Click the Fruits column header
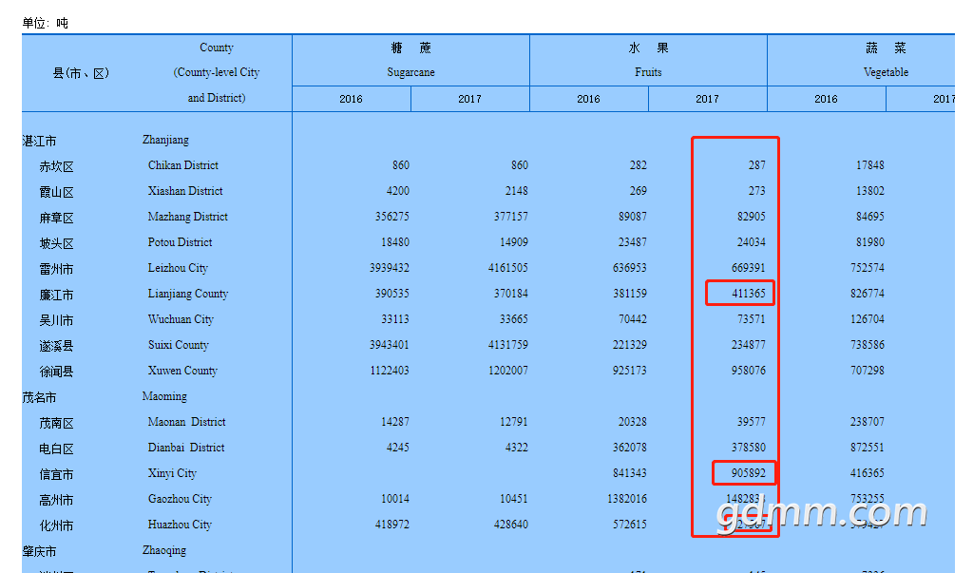The image size is (973, 573). pos(648,60)
